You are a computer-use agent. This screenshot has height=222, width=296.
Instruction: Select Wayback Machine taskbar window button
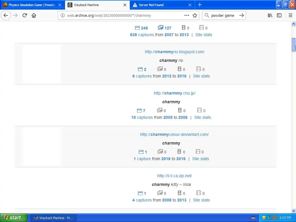(53, 218)
